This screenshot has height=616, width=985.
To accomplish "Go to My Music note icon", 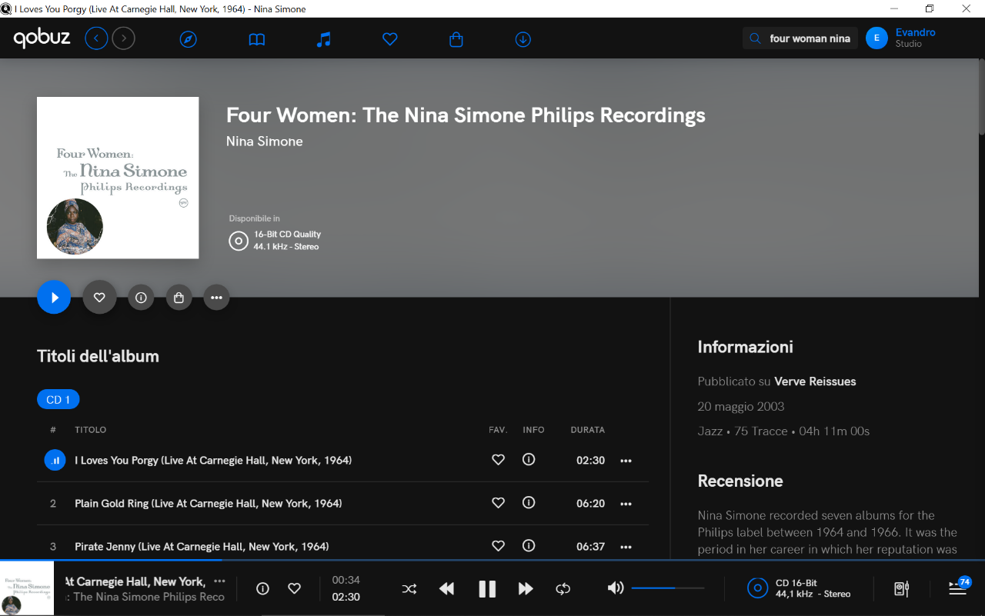I will [x=324, y=39].
